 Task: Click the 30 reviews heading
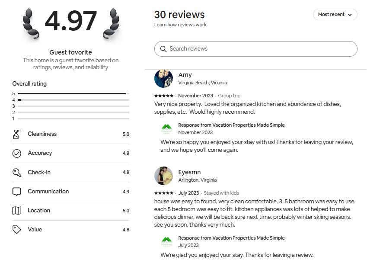[179, 15]
